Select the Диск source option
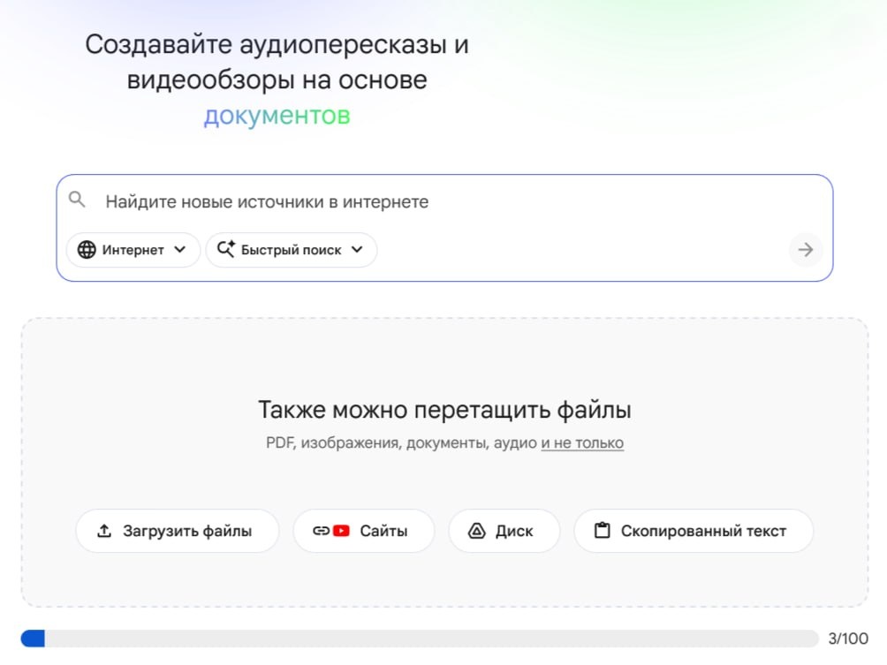Viewport: 887px width, 665px height. pyautogui.click(x=504, y=531)
